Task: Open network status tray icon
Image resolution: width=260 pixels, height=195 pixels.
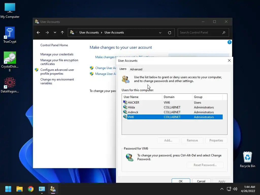Action: tap(229, 189)
